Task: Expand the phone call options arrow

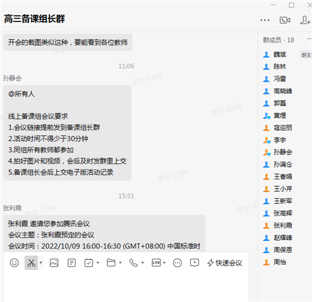Action: click(x=142, y=263)
